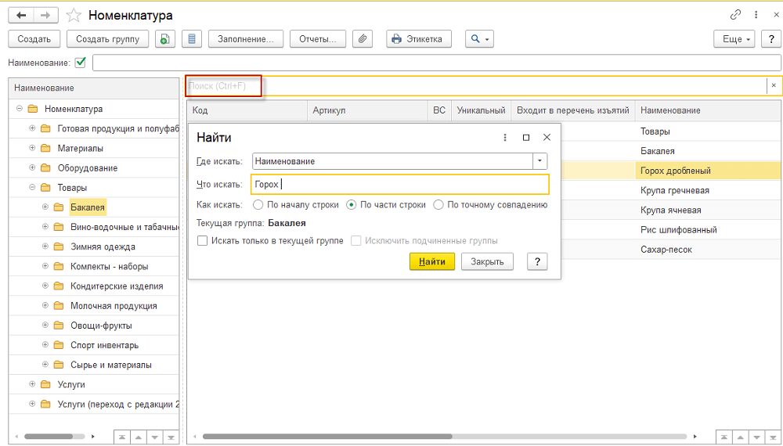Viewport: 783px width, 446px height.
Task: Move up one row in tree panel
Action: click(138, 437)
